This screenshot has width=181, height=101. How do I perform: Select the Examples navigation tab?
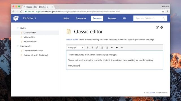97,18
